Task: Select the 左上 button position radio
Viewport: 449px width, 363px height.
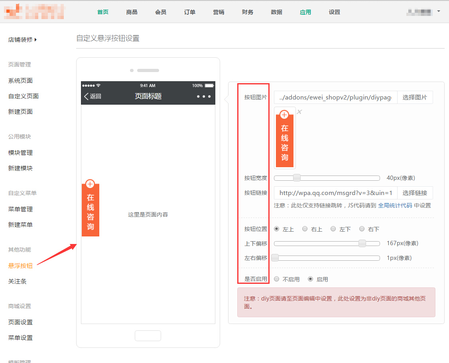Action: coord(277,229)
